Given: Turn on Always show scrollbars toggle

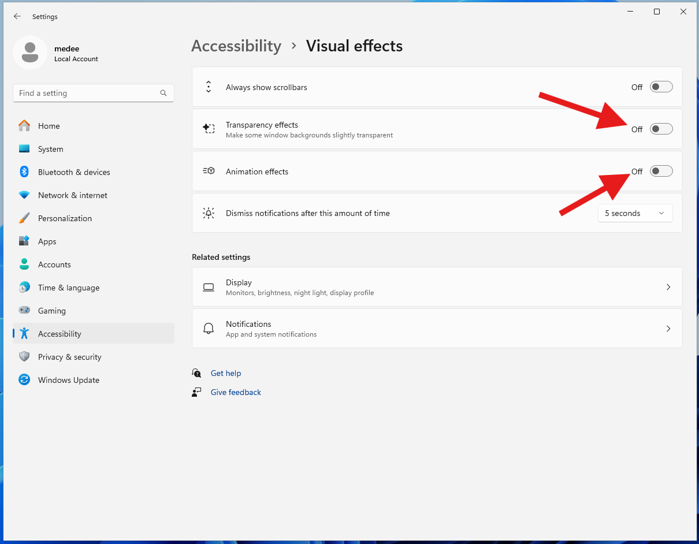Looking at the screenshot, I should (661, 87).
